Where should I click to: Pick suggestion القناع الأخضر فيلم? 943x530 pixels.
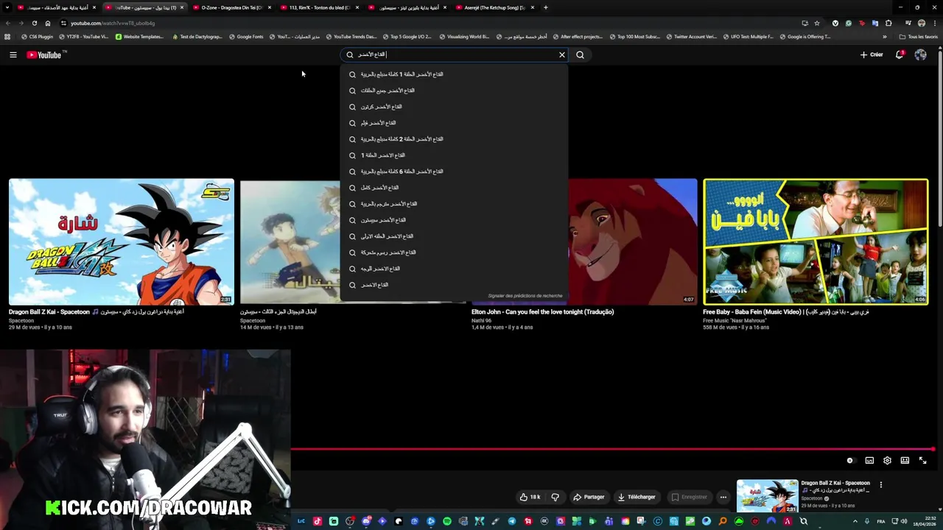pyautogui.click(x=454, y=123)
